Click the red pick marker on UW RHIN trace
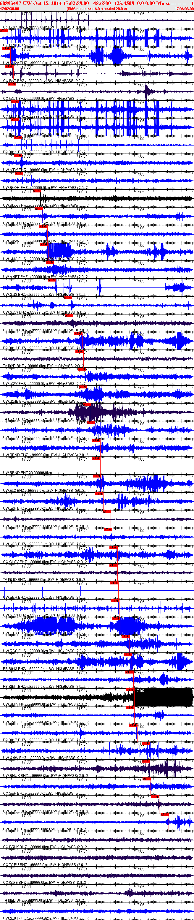The height and width of the screenshot is (920, 194). 130,690
